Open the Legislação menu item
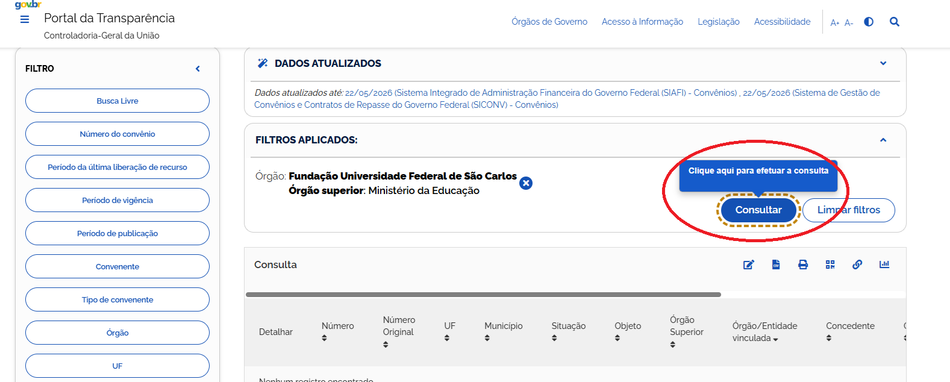 coord(719,22)
